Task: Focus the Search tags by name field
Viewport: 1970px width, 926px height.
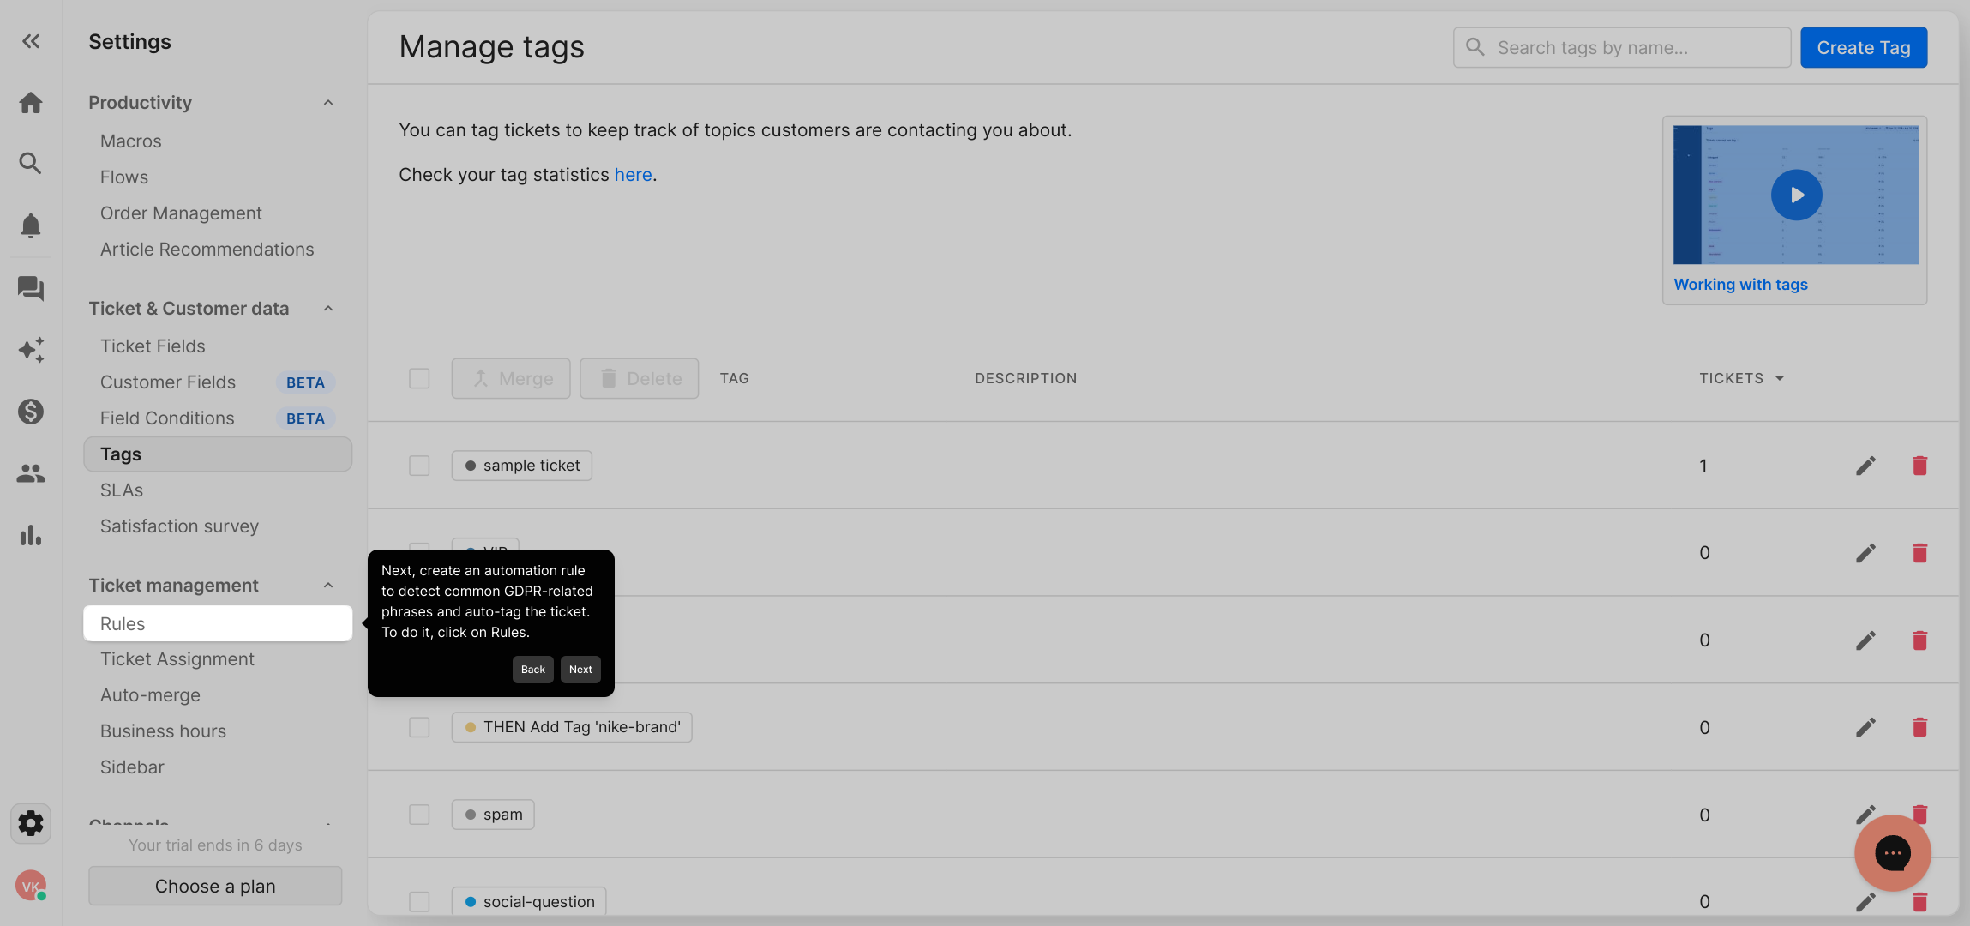Action: (1622, 48)
